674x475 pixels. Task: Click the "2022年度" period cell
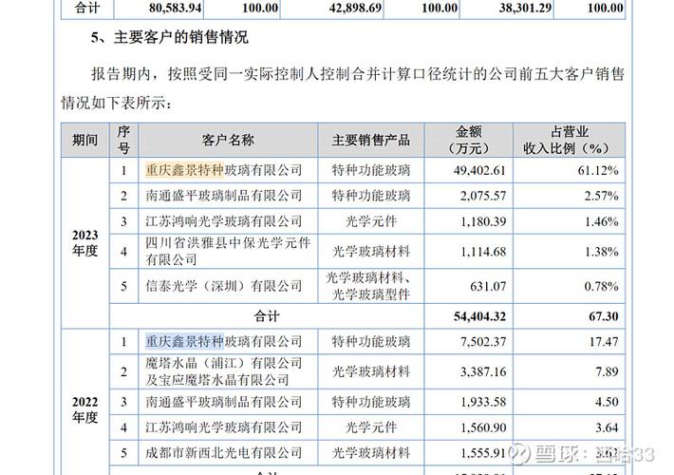click(x=84, y=409)
